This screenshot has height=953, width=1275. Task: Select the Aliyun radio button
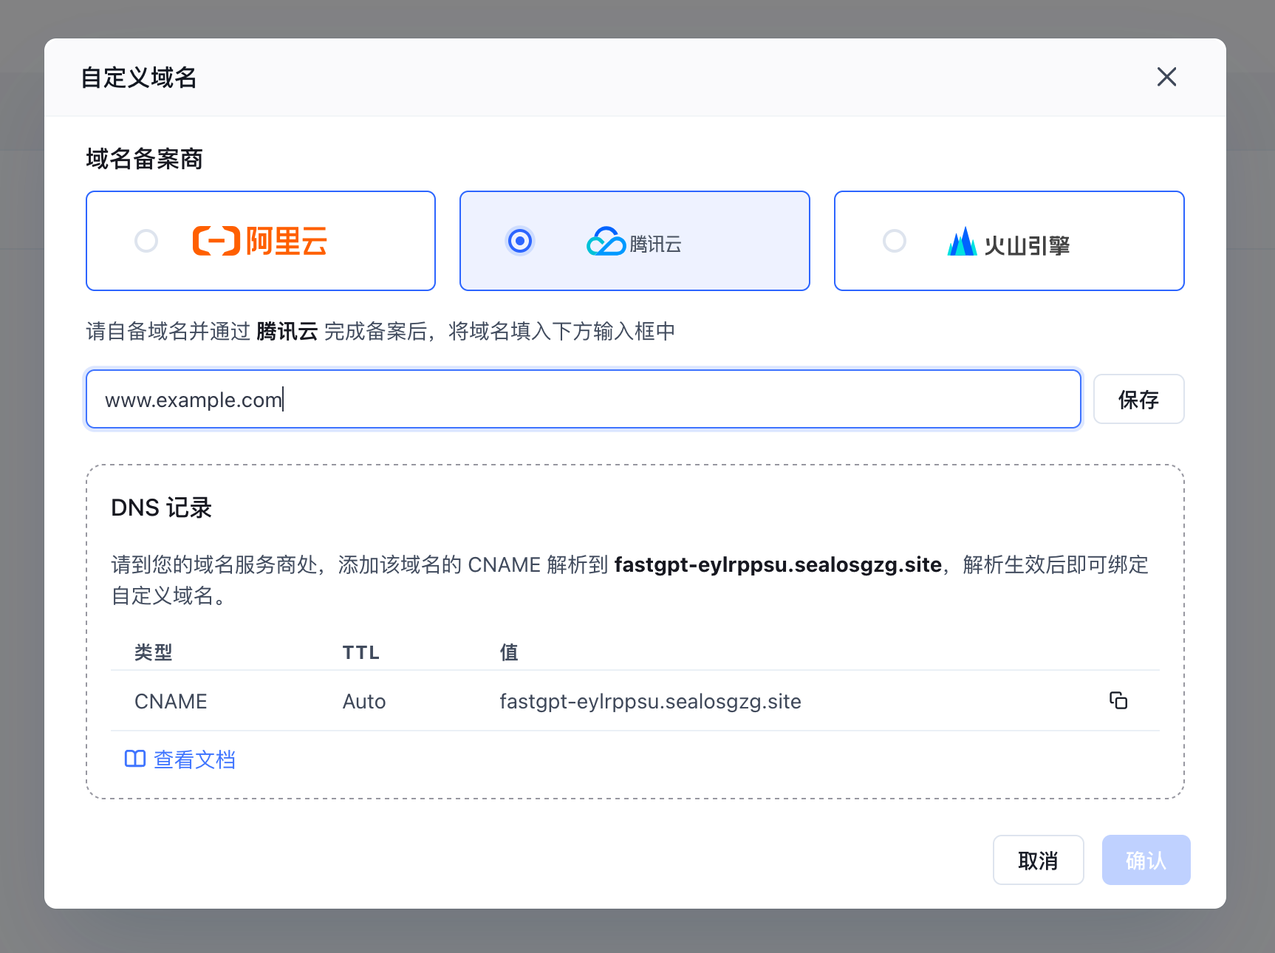point(146,241)
